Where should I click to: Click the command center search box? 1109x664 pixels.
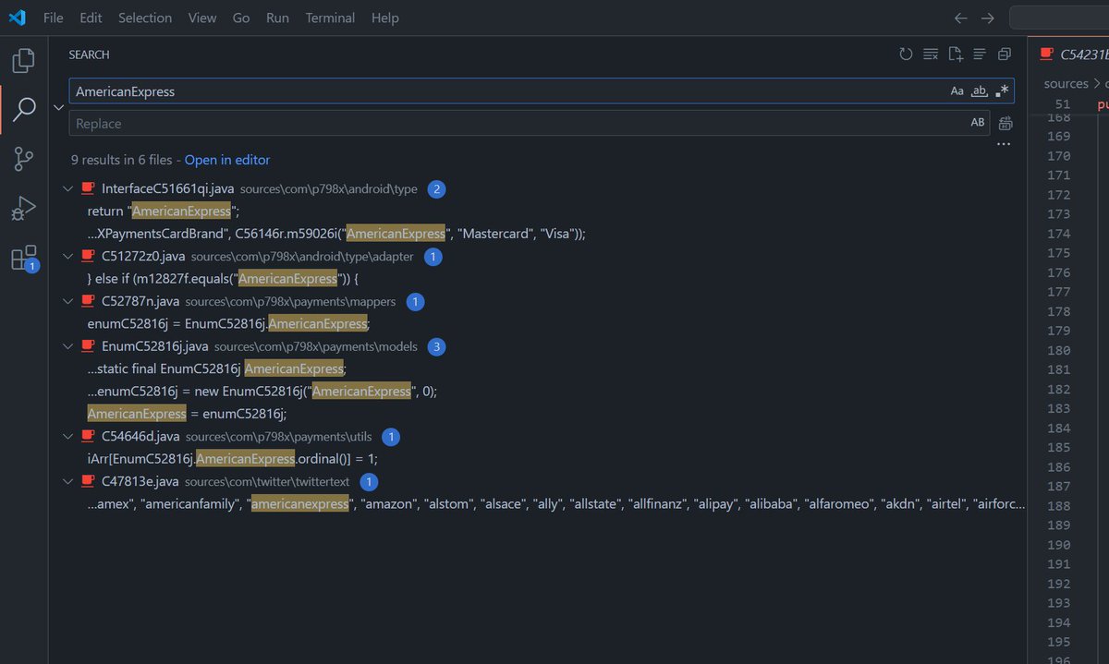click(x=1059, y=18)
